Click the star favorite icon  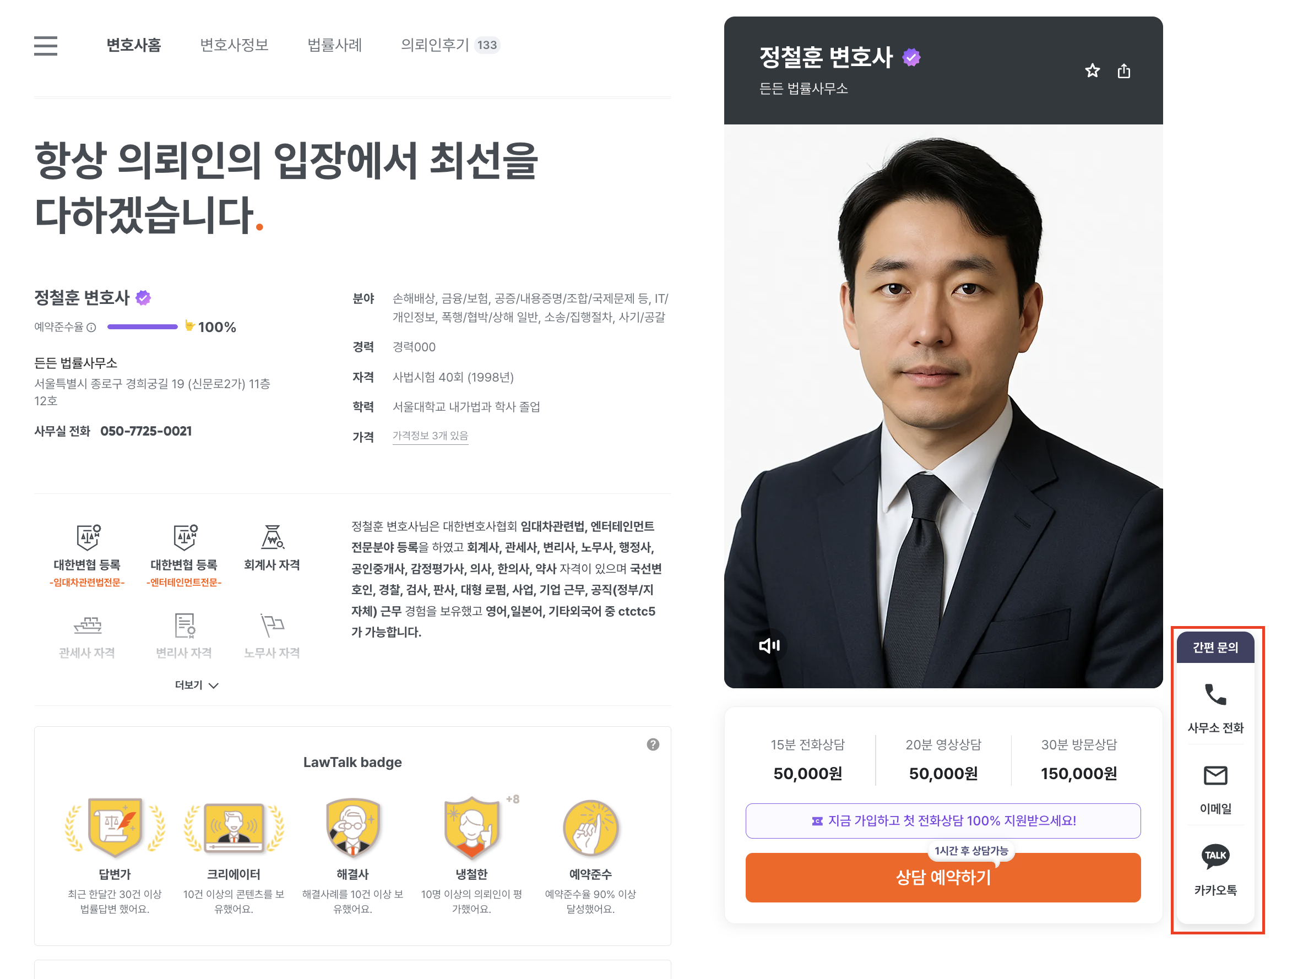(x=1092, y=70)
